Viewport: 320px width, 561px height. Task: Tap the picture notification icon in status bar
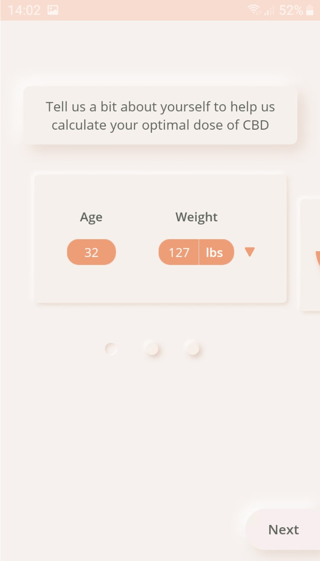click(x=53, y=10)
